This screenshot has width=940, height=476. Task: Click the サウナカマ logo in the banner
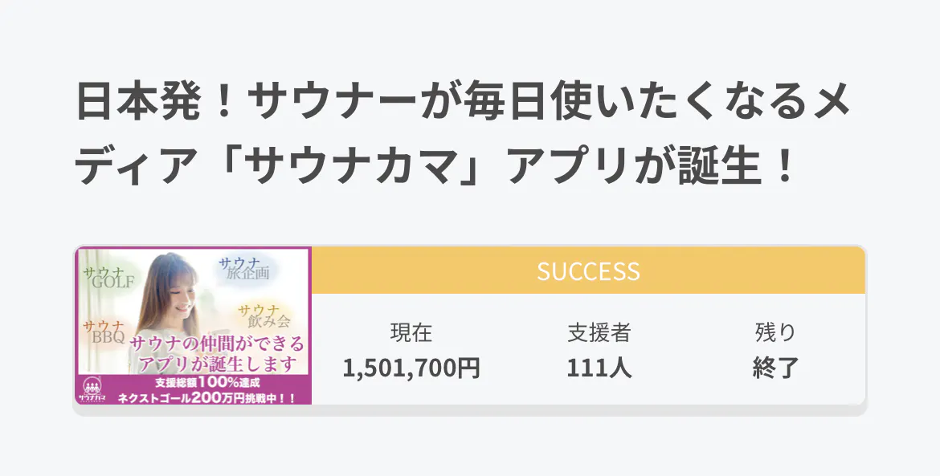(90, 390)
